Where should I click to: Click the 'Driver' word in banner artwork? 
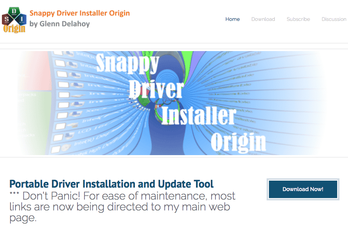tap(156, 89)
